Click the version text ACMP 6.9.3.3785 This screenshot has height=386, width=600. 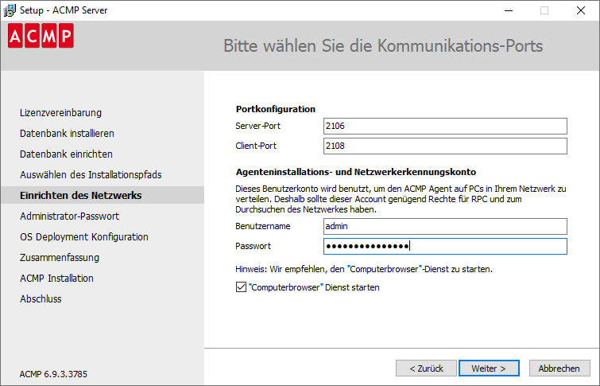point(53,374)
